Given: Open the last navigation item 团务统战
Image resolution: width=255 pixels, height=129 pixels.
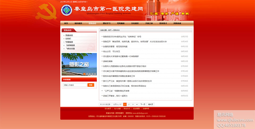Looking at the screenshot, I should pos(177,23).
